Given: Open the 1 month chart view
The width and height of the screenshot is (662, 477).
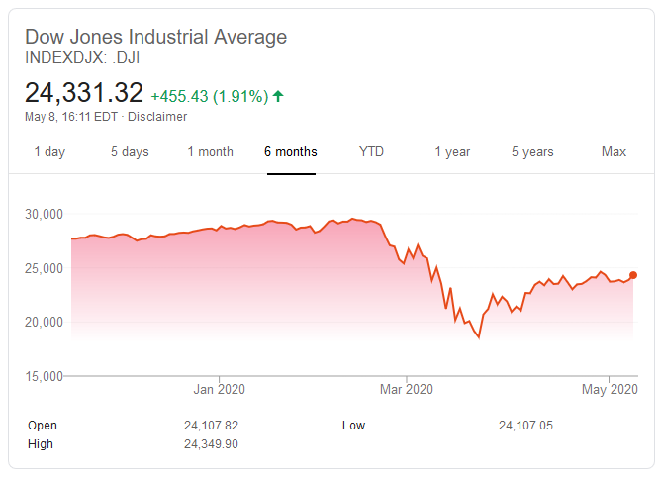Looking at the screenshot, I should 211,151.
